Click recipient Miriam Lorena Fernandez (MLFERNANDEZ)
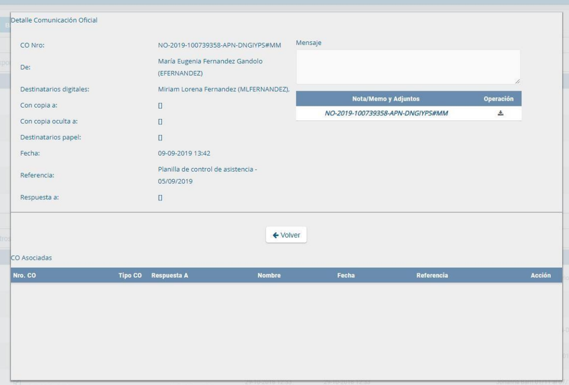Screen dimensions: 569x385 point(223,89)
